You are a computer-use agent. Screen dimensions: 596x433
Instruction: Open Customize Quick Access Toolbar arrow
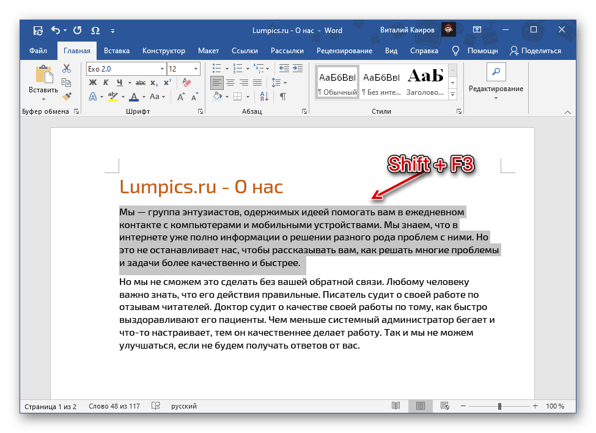click(x=113, y=31)
